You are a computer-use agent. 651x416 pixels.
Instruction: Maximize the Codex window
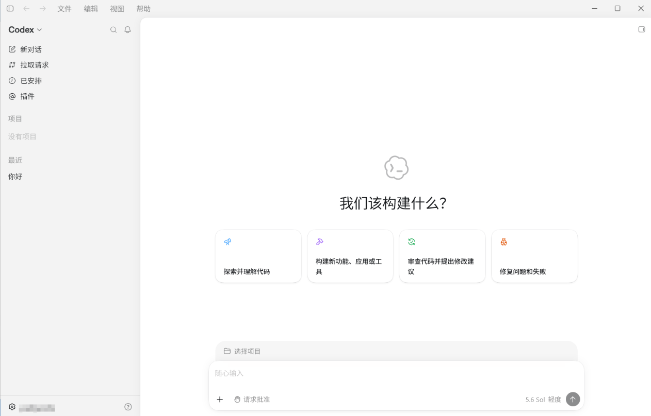617,9
